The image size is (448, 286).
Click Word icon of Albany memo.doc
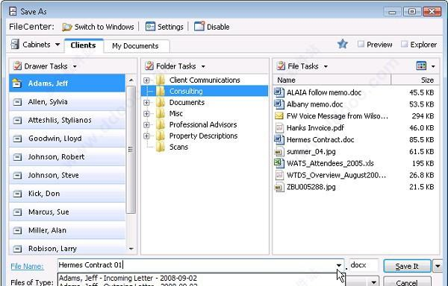coord(279,104)
